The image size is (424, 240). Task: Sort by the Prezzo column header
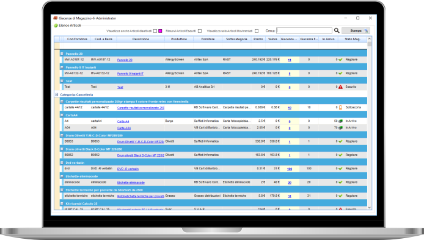[258, 39]
